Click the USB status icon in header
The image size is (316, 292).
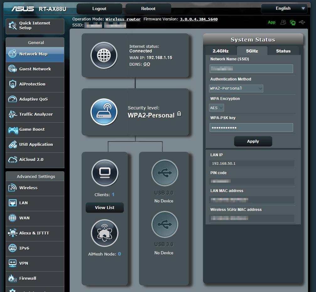coord(302,22)
